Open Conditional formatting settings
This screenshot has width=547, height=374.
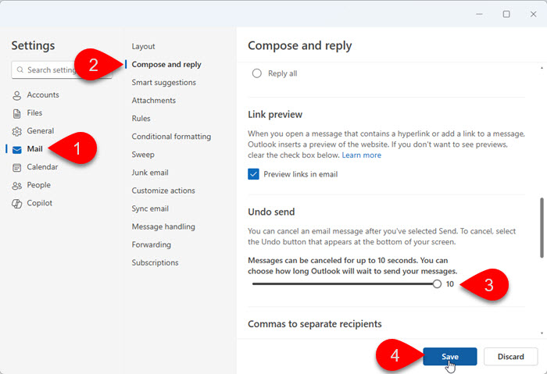(171, 137)
